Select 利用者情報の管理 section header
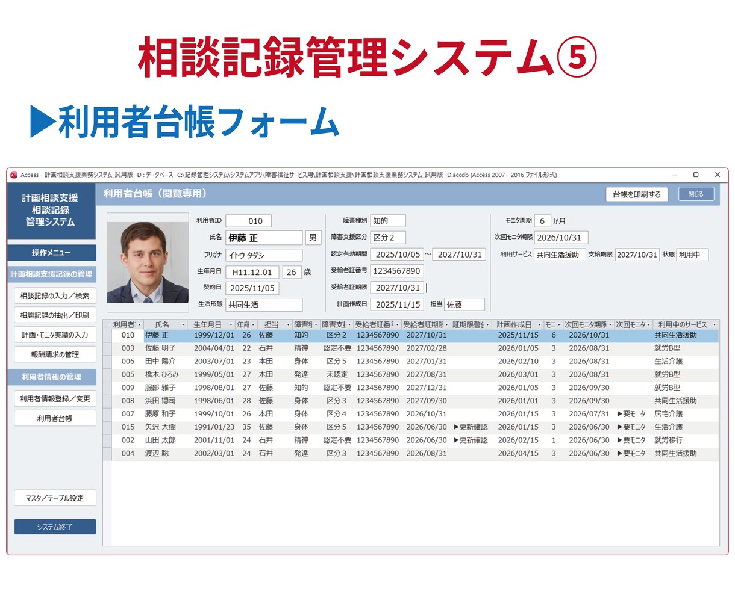The width and height of the screenshot is (735, 612). click(x=52, y=377)
